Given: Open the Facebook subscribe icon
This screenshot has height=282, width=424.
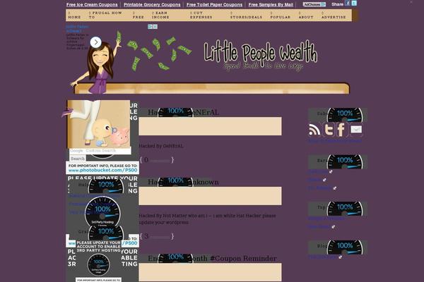Looking at the screenshot, I should (x=341, y=130).
